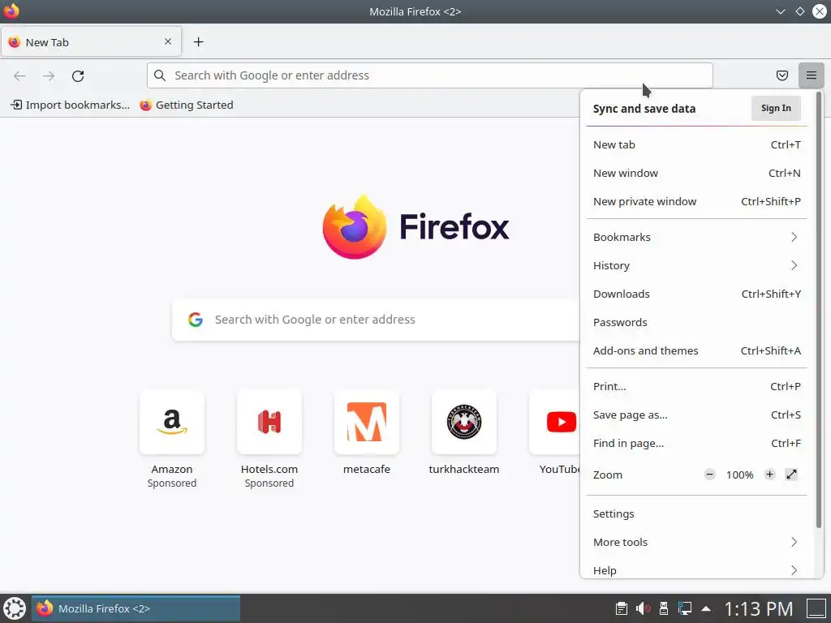This screenshot has width=831, height=623.
Task: Open Add-ons and themes
Action: tap(696, 350)
